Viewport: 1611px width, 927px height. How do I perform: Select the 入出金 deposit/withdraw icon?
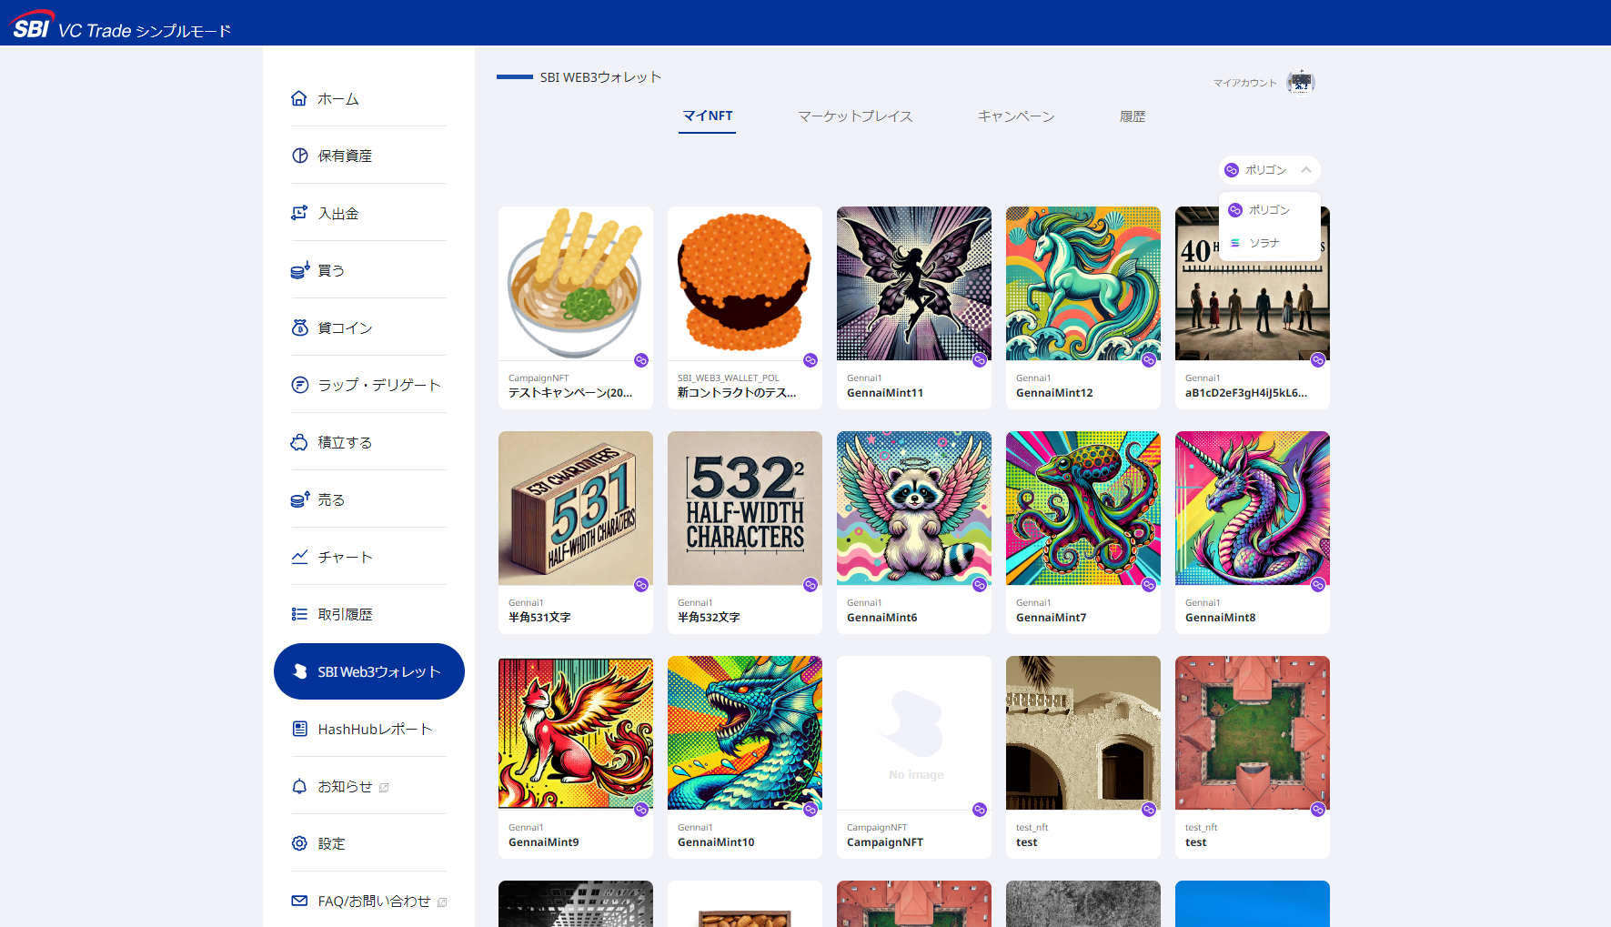coord(299,213)
